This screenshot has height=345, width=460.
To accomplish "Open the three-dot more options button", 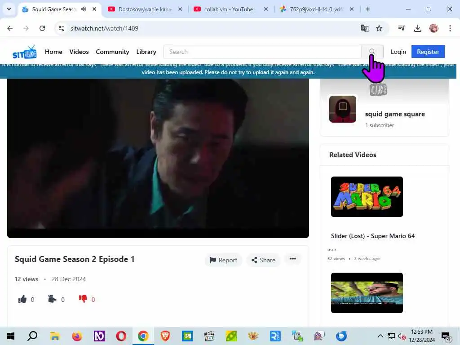I will [293, 259].
